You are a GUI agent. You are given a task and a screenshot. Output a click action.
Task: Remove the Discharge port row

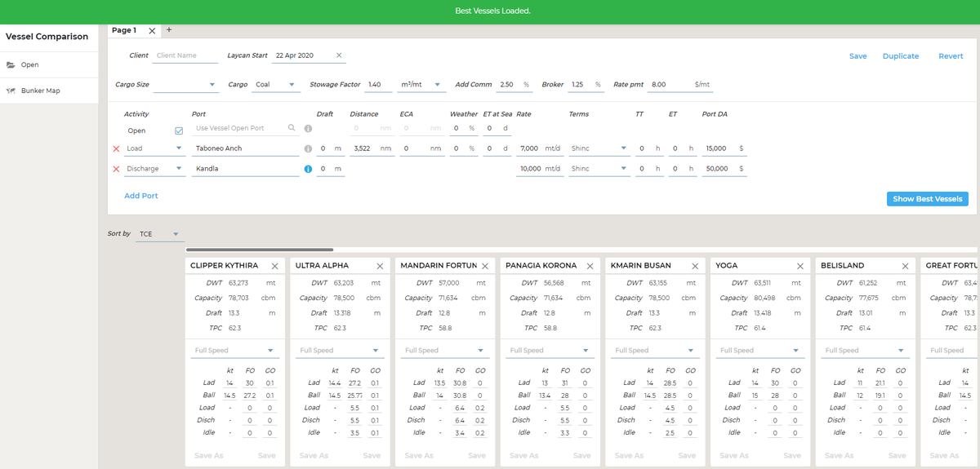click(116, 169)
